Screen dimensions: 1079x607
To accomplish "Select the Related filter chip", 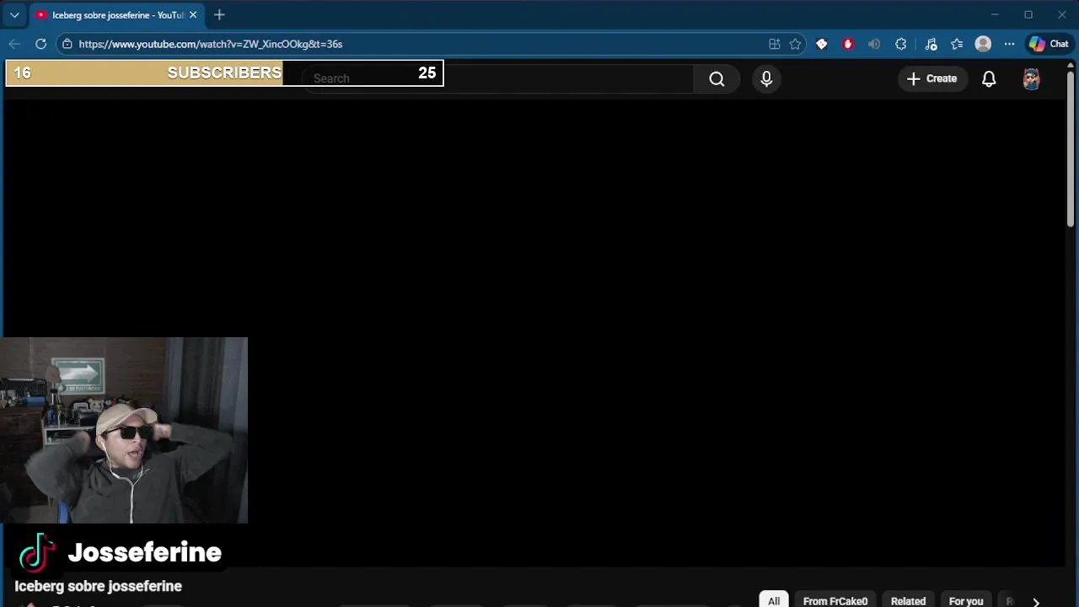I will click(908, 600).
